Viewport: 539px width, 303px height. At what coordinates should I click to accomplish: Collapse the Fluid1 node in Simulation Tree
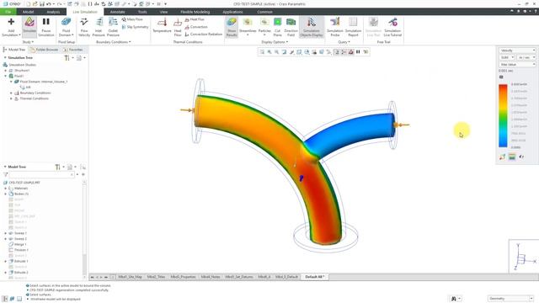6,76
